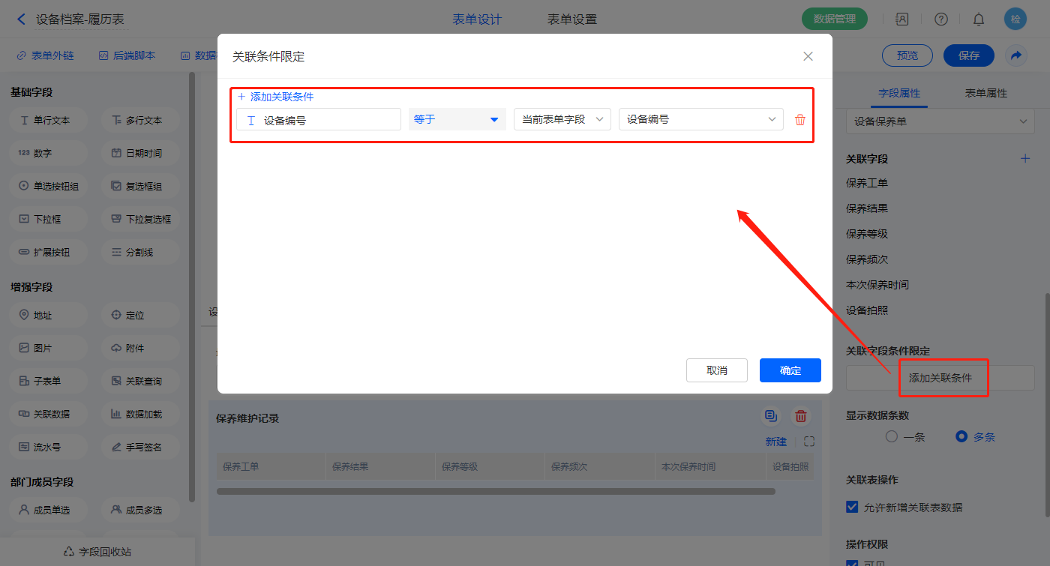The height and width of the screenshot is (566, 1050).
Task: Open the 表单设置 tab
Action: click(x=571, y=19)
